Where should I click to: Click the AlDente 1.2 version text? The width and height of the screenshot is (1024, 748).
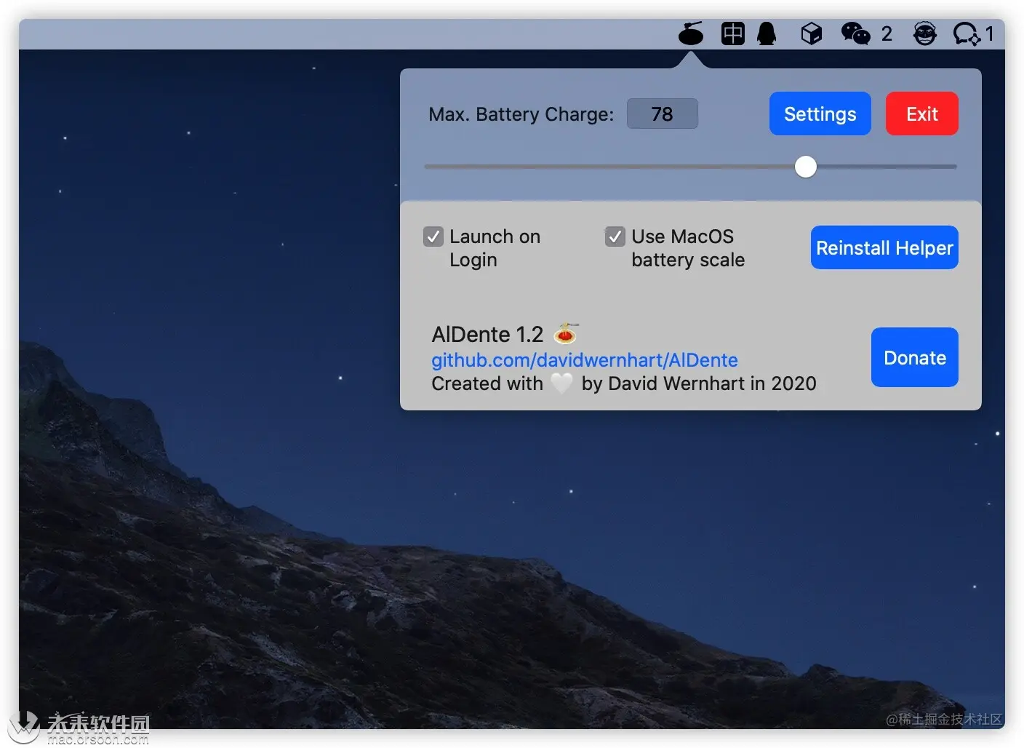coord(487,335)
